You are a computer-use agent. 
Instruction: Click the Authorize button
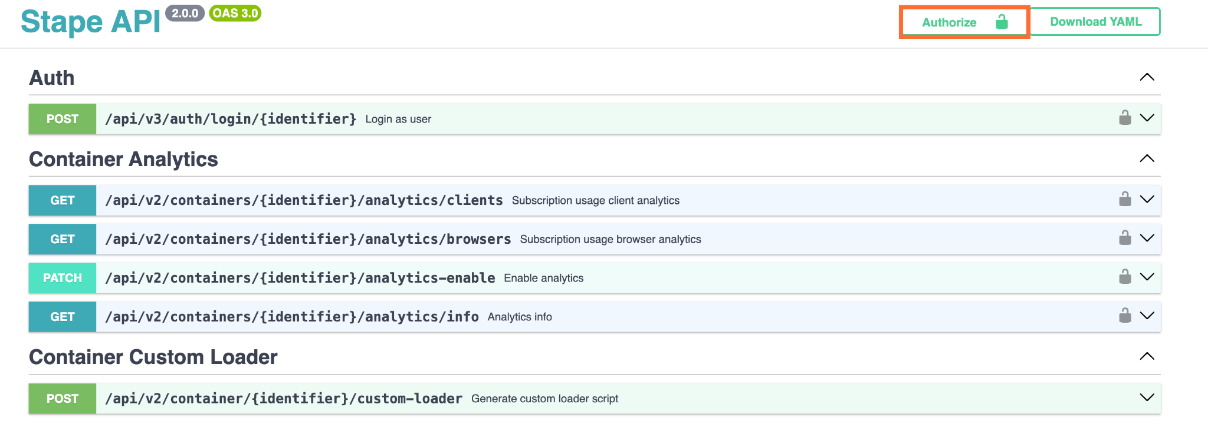[x=964, y=22]
